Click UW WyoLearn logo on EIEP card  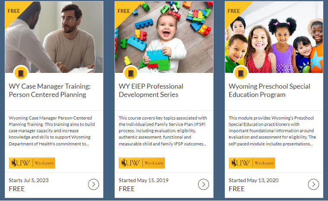142,163
